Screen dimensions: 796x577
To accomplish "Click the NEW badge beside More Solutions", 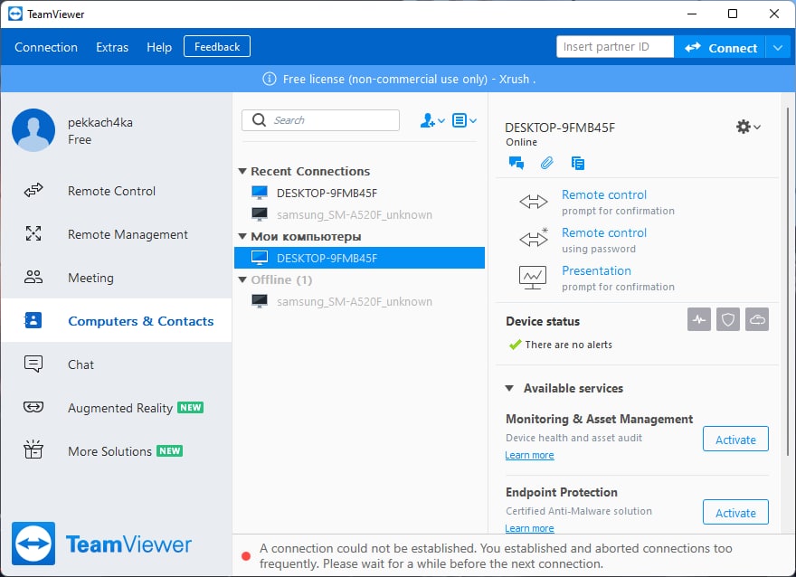I will 169,450.
